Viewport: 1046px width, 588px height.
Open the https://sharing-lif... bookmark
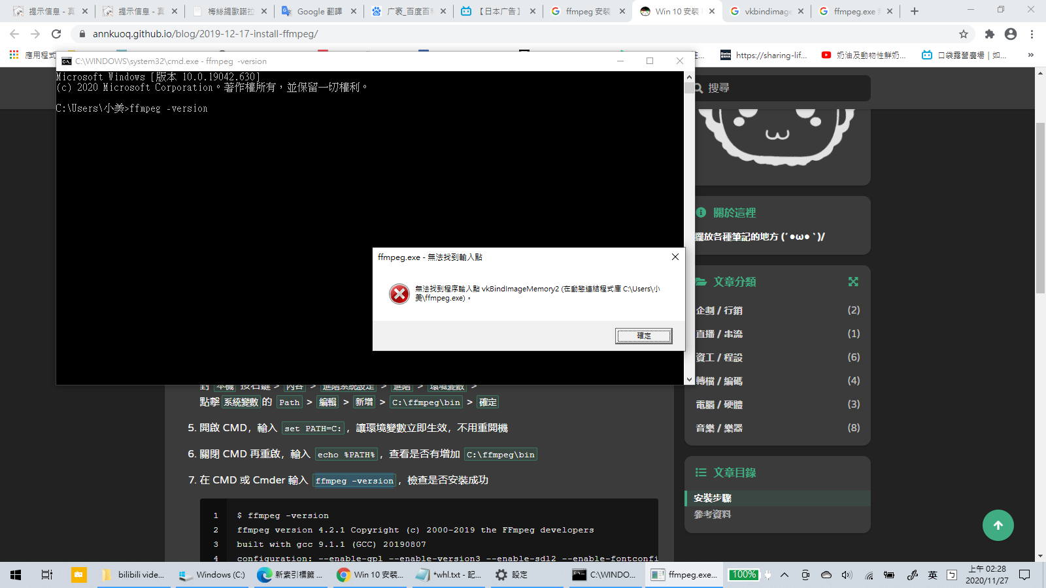point(764,55)
